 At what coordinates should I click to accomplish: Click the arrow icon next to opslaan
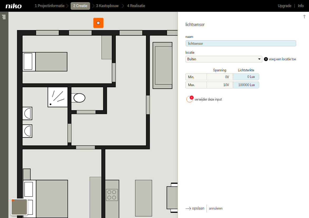point(188,208)
